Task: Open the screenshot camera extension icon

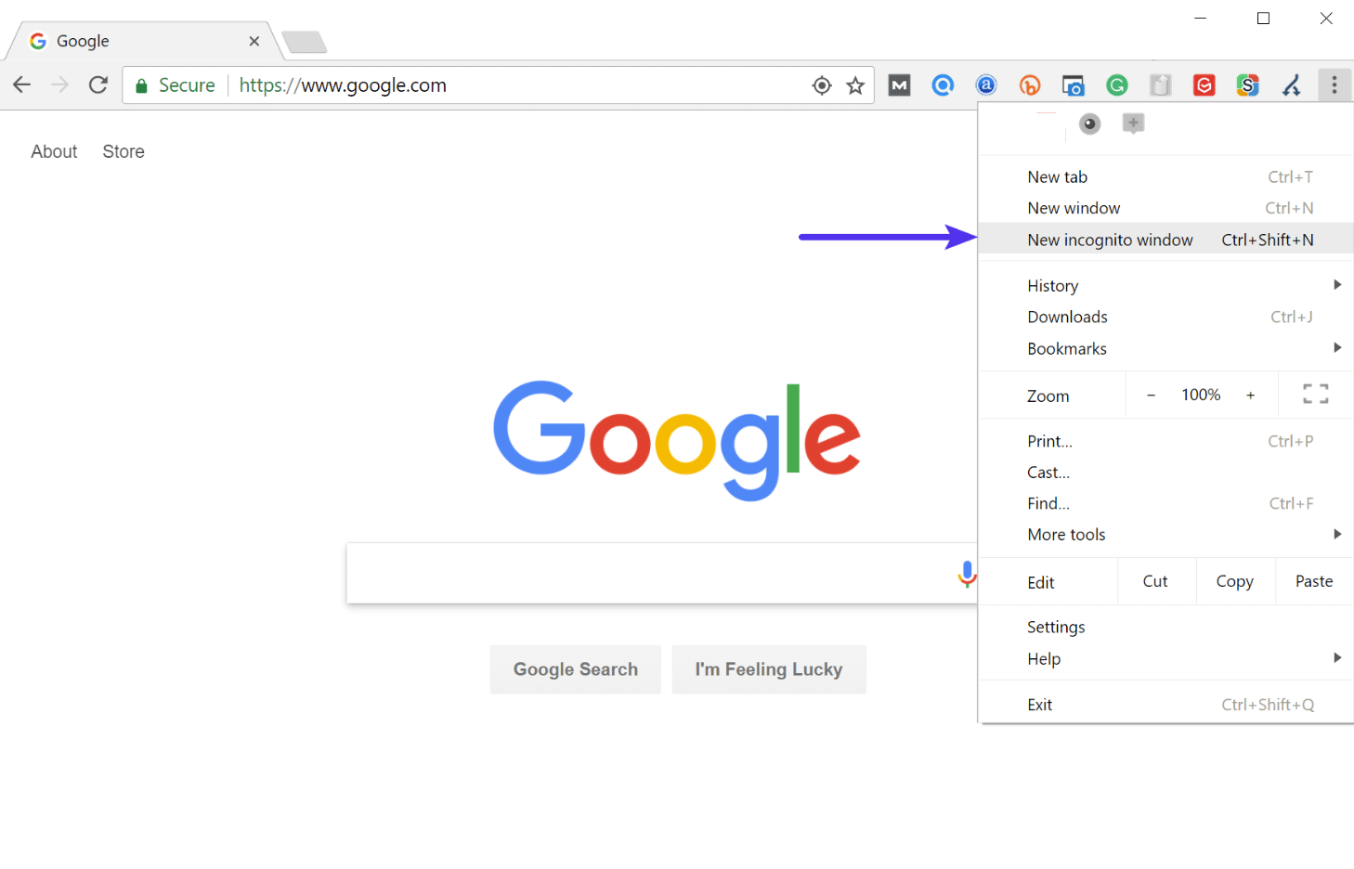Action: click(1074, 85)
